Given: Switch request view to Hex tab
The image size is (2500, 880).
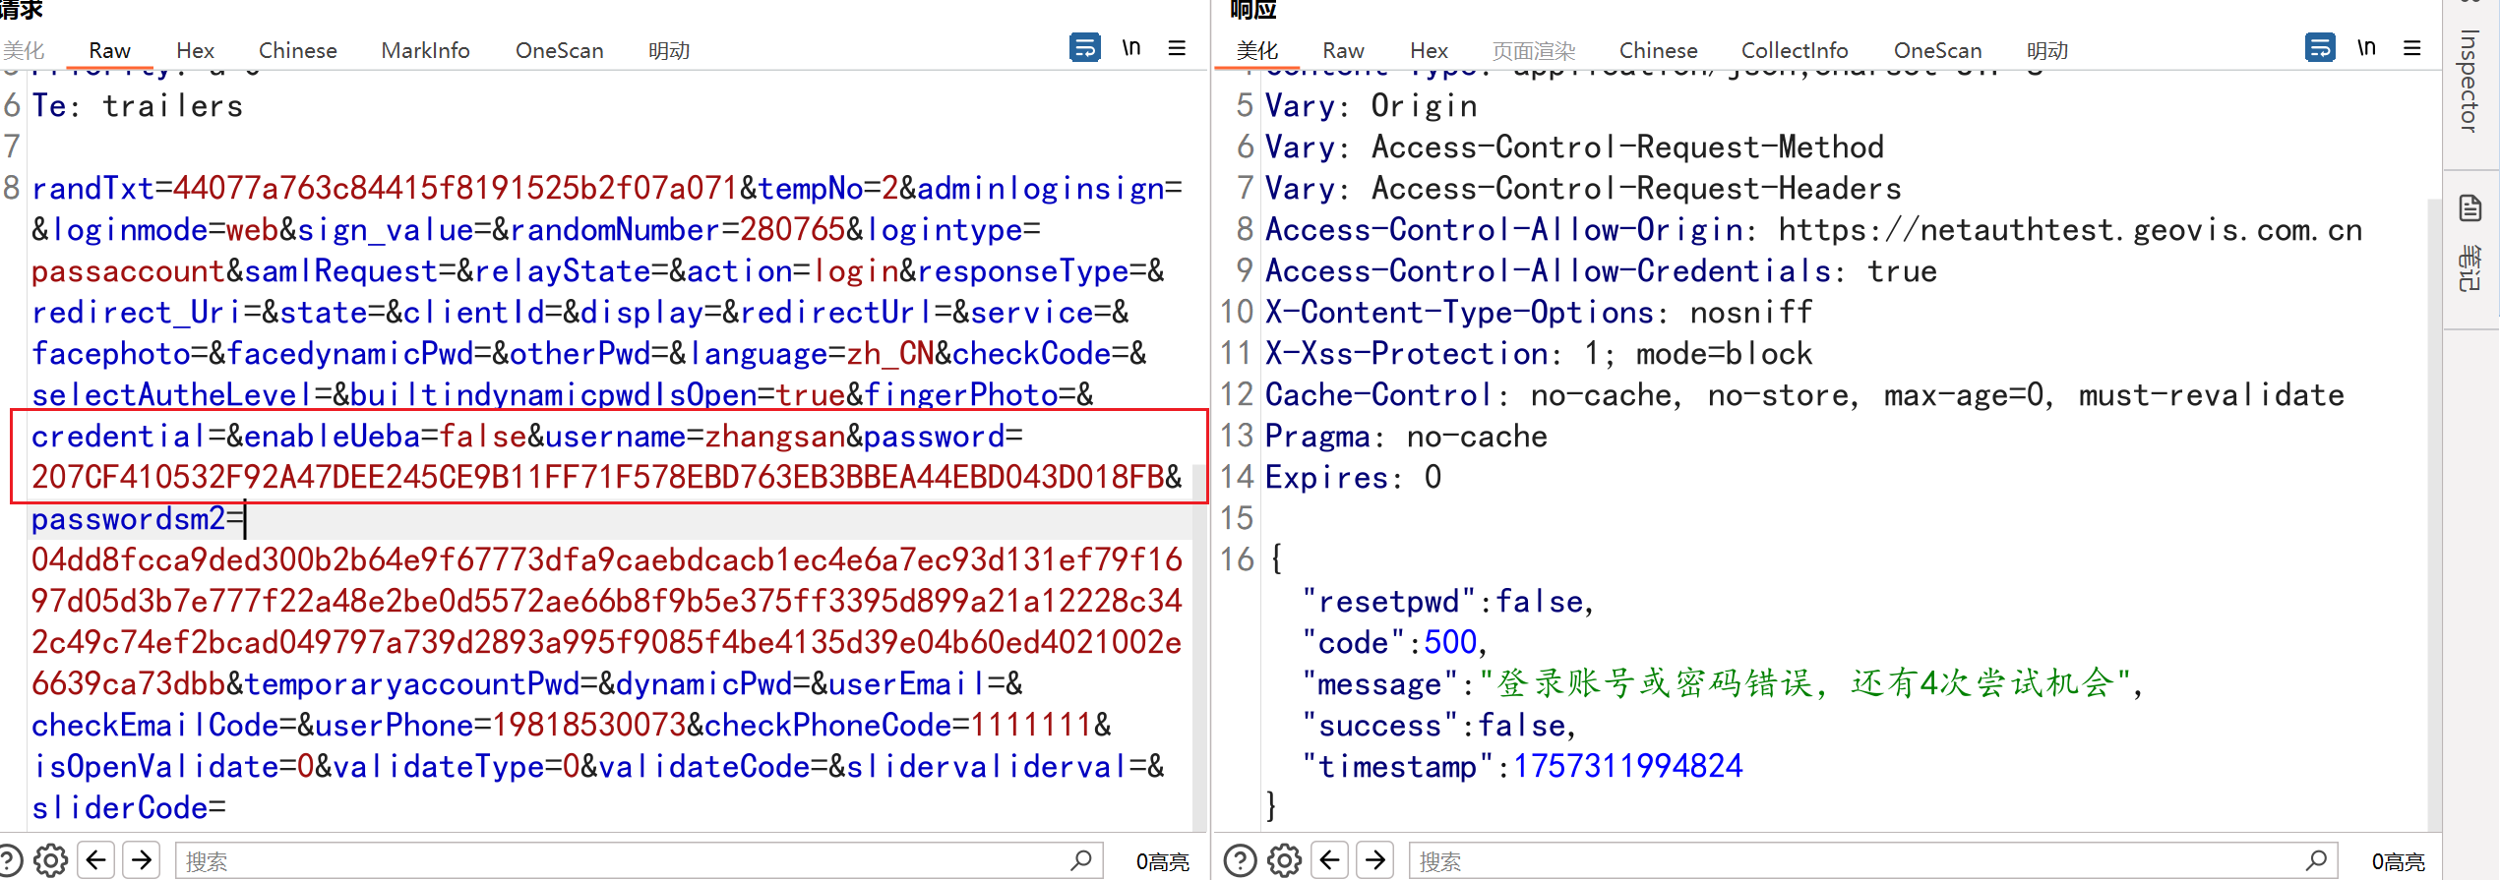Looking at the screenshot, I should pos(195,50).
